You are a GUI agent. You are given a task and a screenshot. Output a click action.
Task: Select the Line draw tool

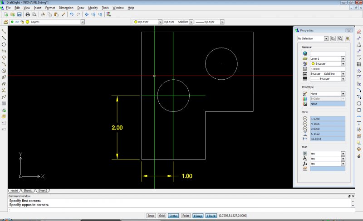pyautogui.click(x=4, y=31)
